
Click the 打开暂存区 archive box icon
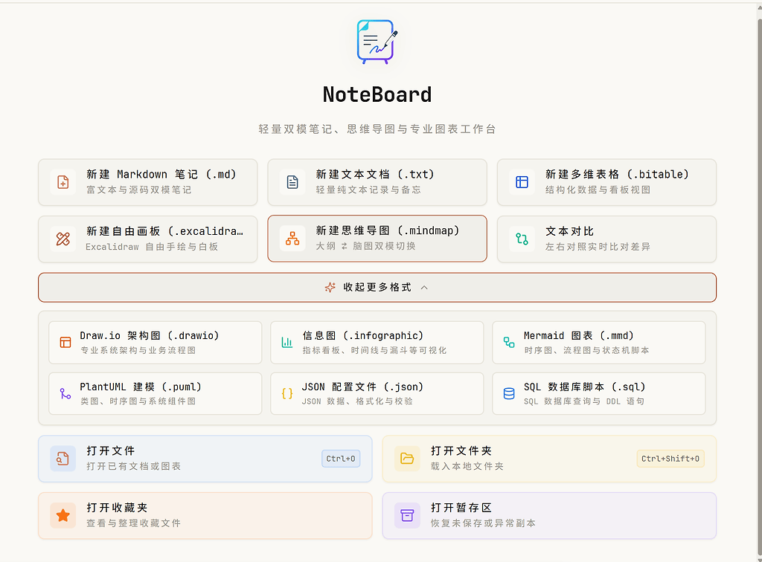[x=407, y=515]
